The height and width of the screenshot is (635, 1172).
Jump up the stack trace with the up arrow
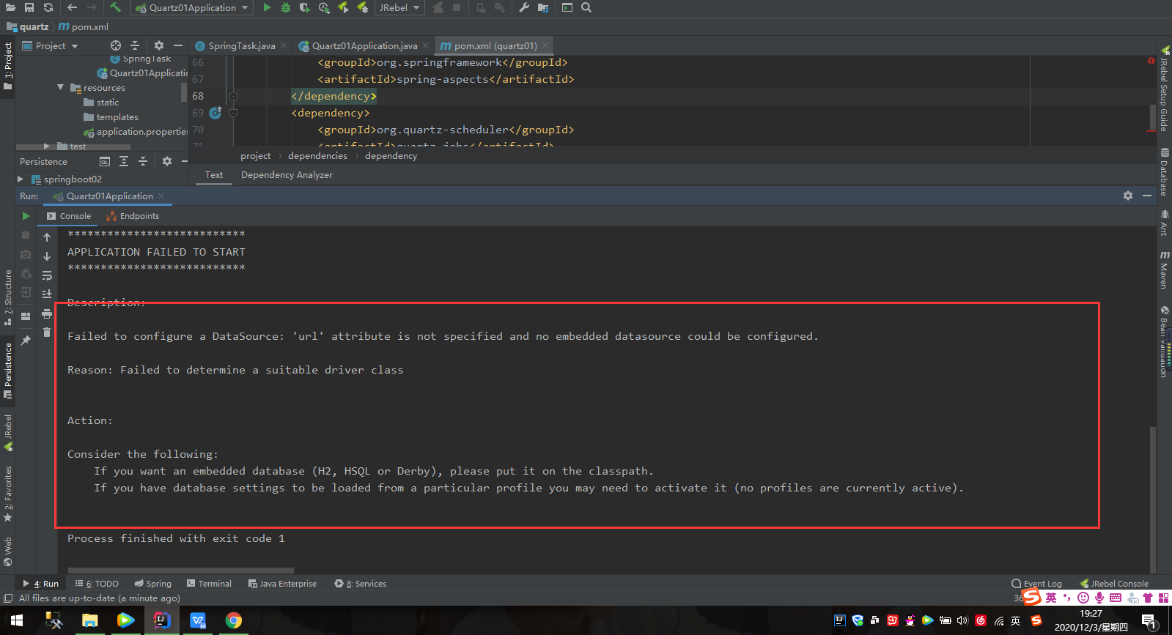pyautogui.click(x=47, y=237)
